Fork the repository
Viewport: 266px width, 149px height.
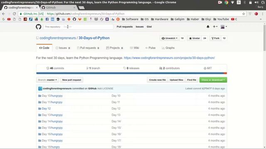[215, 38]
